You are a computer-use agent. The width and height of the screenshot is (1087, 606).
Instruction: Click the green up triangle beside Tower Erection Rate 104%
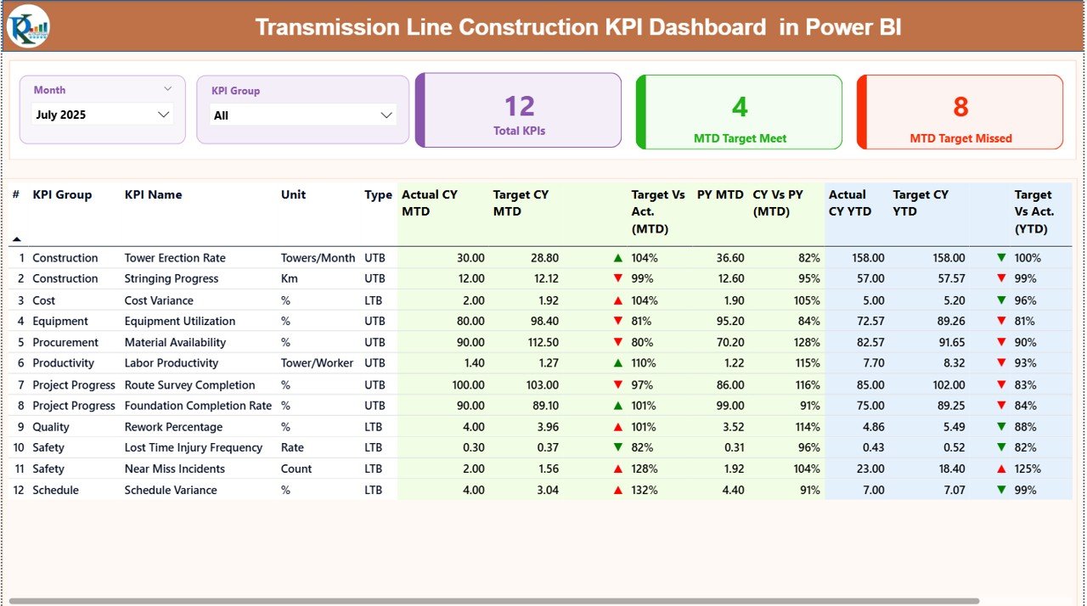point(618,257)
